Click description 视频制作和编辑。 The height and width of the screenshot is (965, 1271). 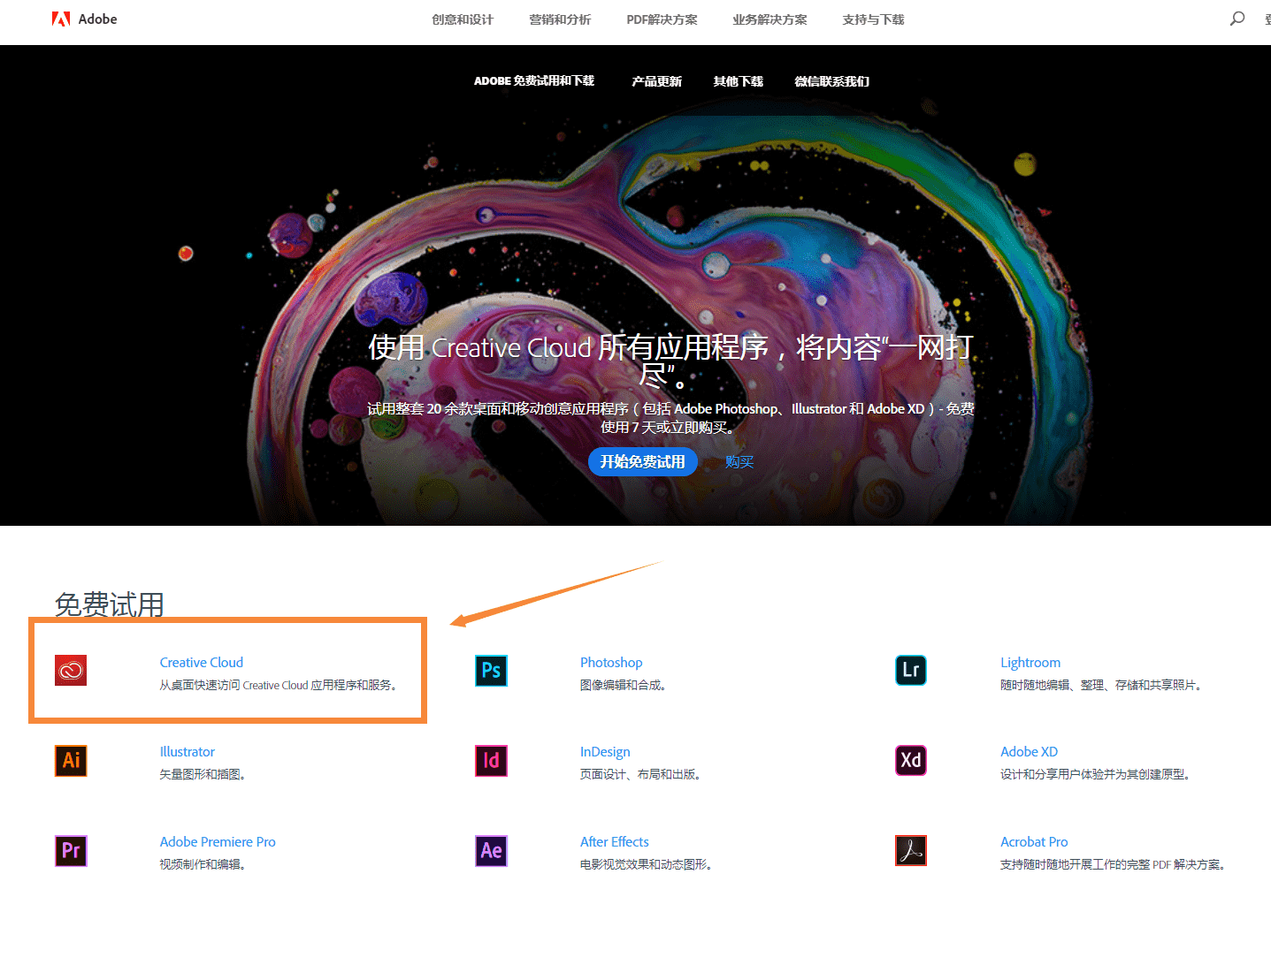[203, 864]
